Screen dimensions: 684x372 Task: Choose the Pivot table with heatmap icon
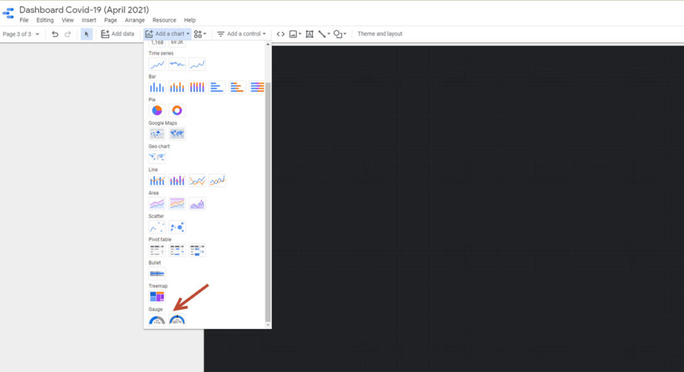(x=197, y=250)
